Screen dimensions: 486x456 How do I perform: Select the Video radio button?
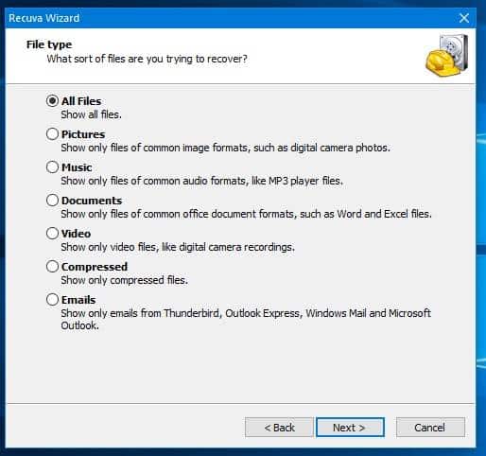pos(52,234)
